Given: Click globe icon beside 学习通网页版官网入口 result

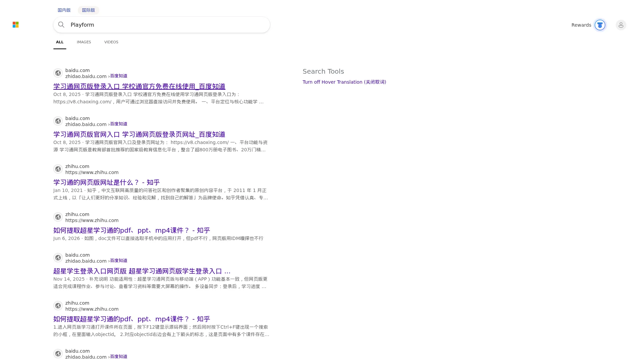Looking at the screenshot, I should (x=58, y=121).
